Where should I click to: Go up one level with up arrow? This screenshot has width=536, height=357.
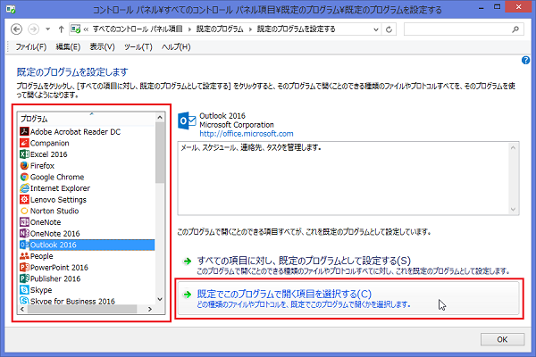[x=61, y=29]
